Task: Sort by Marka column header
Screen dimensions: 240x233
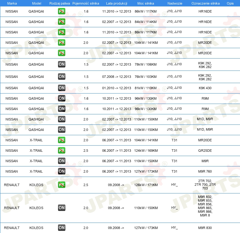Action: [12, 3]
